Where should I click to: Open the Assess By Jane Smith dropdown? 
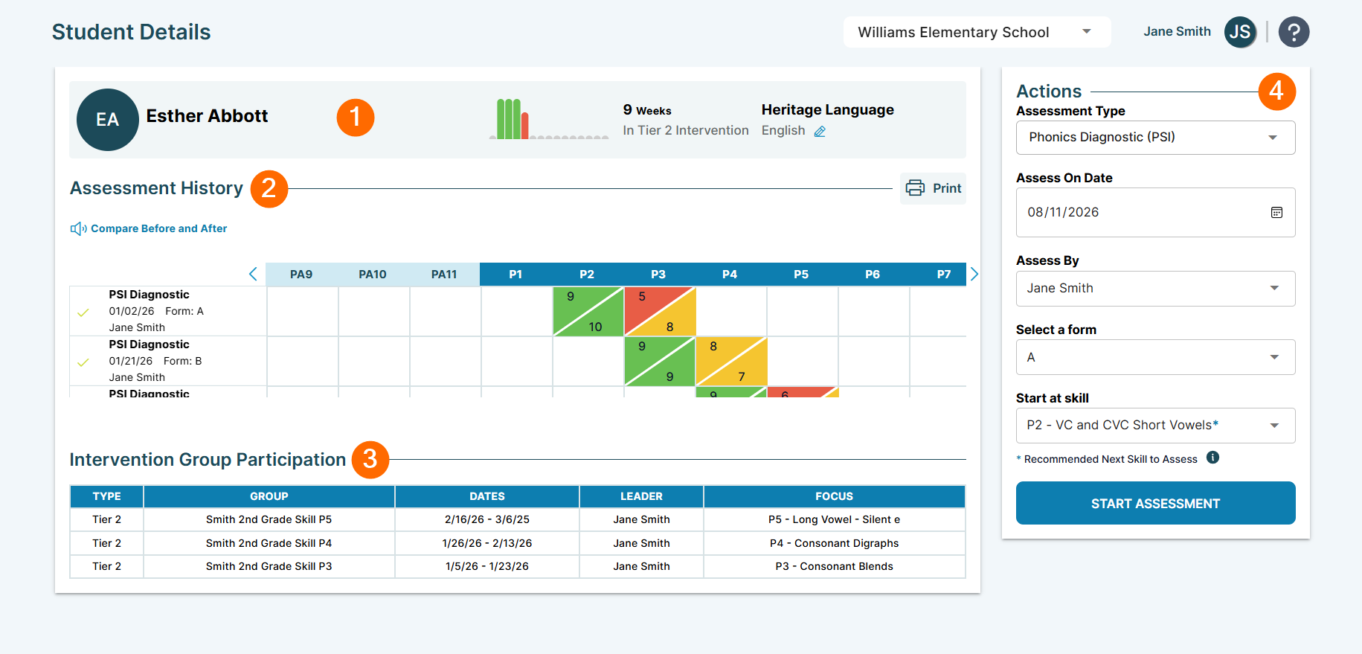pos(1155,289)
